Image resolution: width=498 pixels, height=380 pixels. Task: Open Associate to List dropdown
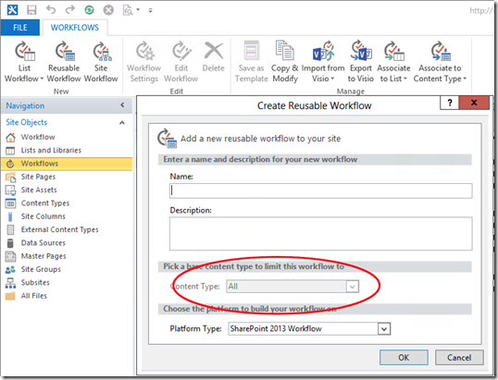(x=393, y=62)
